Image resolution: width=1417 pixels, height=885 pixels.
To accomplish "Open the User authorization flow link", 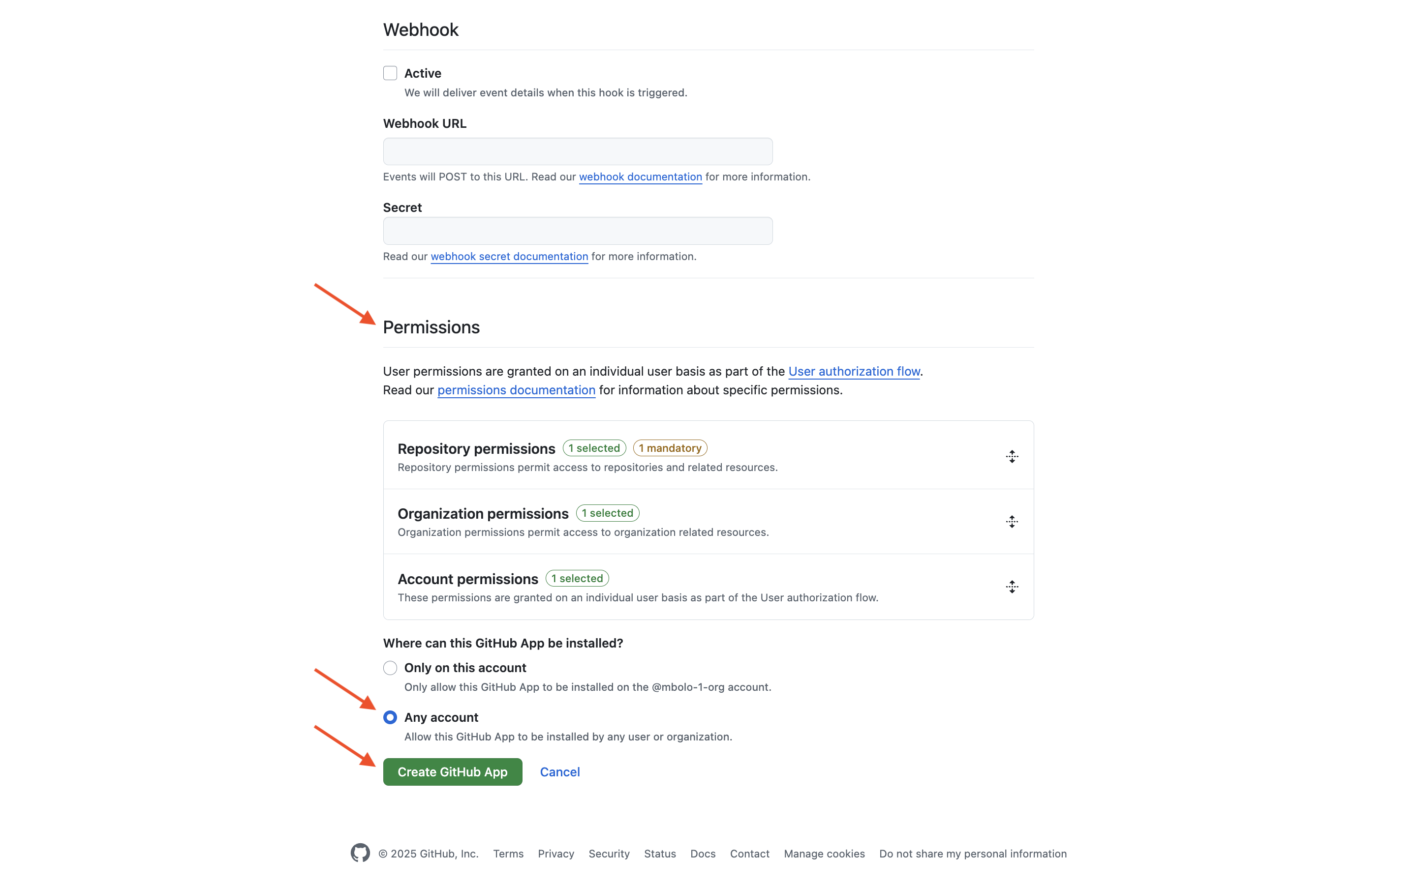I will click(854, 371).
